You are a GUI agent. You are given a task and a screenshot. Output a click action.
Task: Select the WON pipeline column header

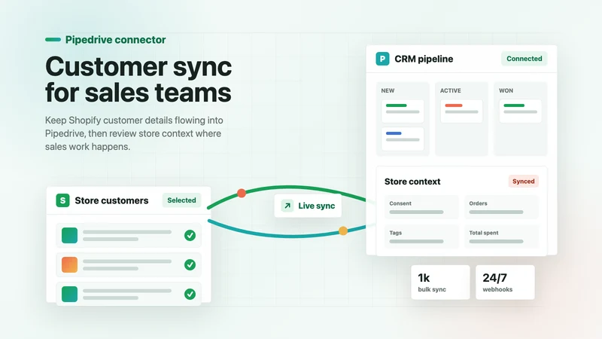pos(506,90)
